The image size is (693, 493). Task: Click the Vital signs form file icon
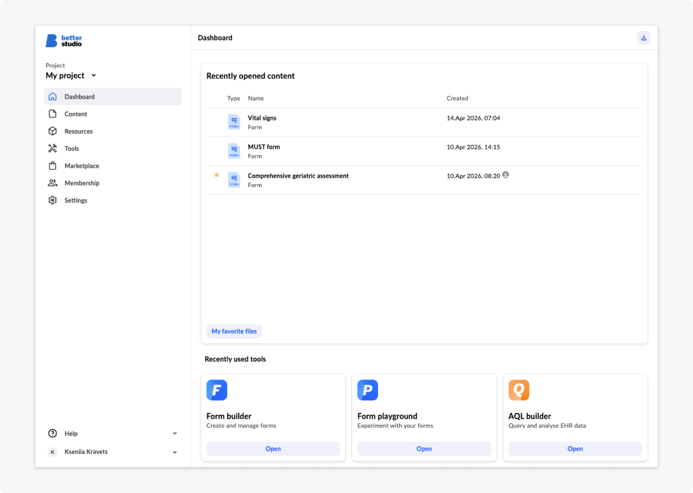(x=234, y=122)
